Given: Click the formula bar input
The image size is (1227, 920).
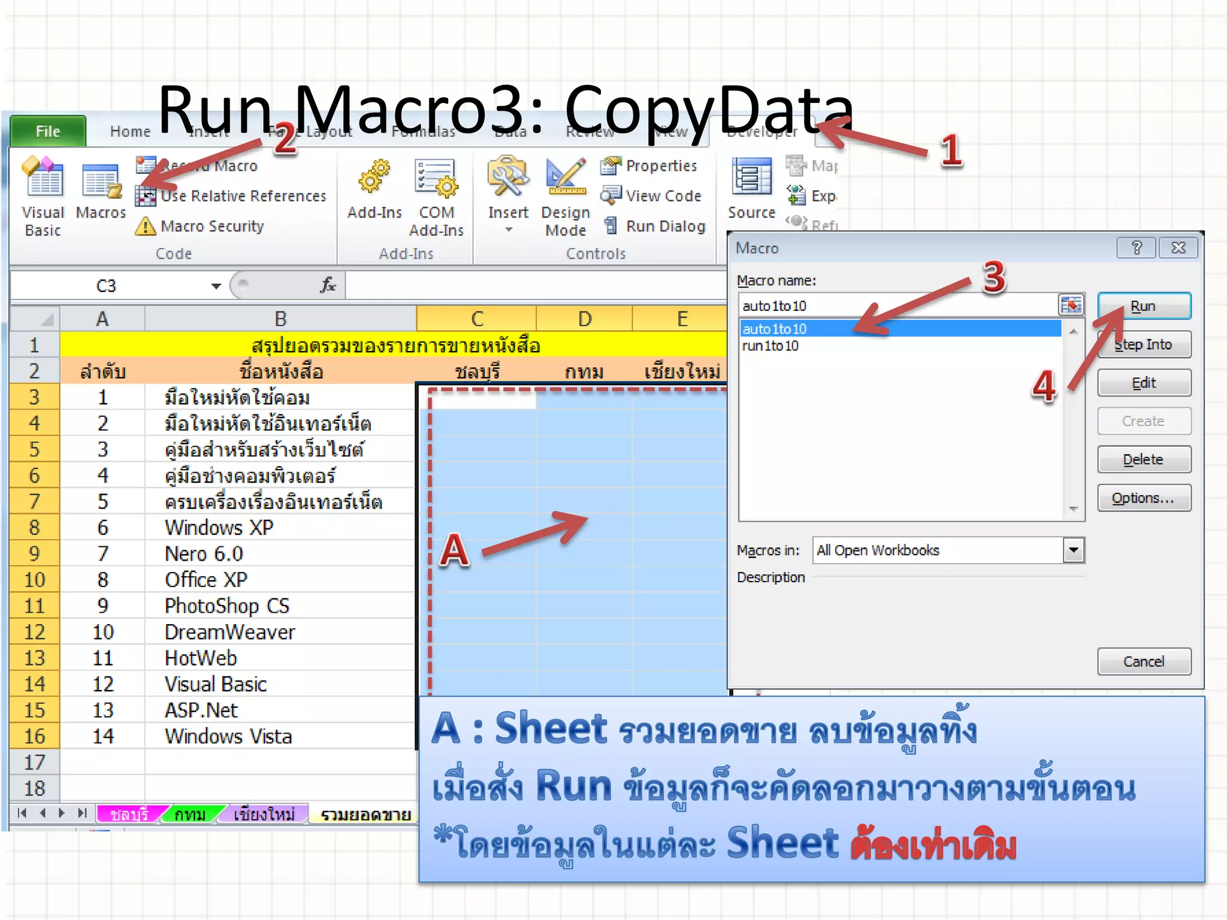Looking at the screenshot, I should [536, 285].
